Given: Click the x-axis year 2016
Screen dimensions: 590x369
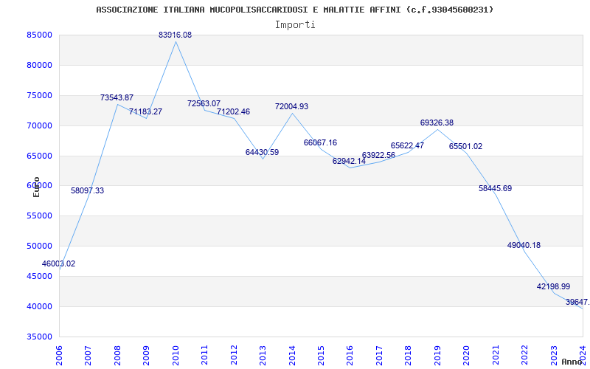Looking at the screenshot, I should tap(350, 355).
